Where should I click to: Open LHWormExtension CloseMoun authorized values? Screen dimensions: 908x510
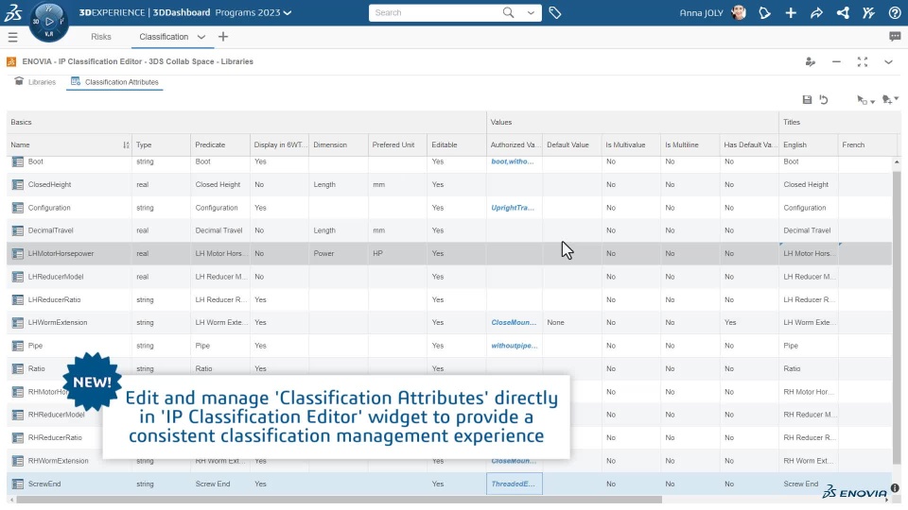point(514,323)
